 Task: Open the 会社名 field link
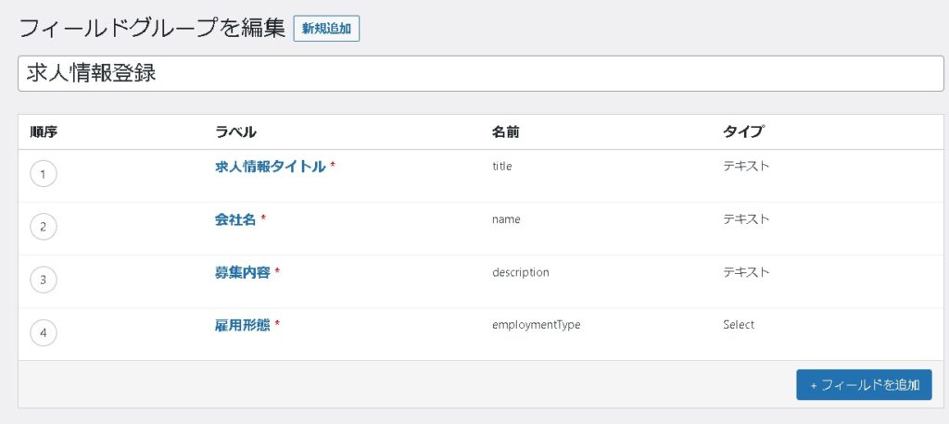235,219
